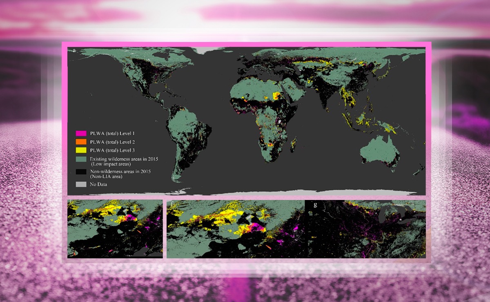Image resolution: width=490 pixels, height=302 pixels.
Task: Click Antarctica's gray strip on the world map
Action: tap(286, 191)
